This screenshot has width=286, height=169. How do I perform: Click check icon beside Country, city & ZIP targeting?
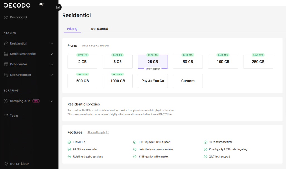click(205, 149)
